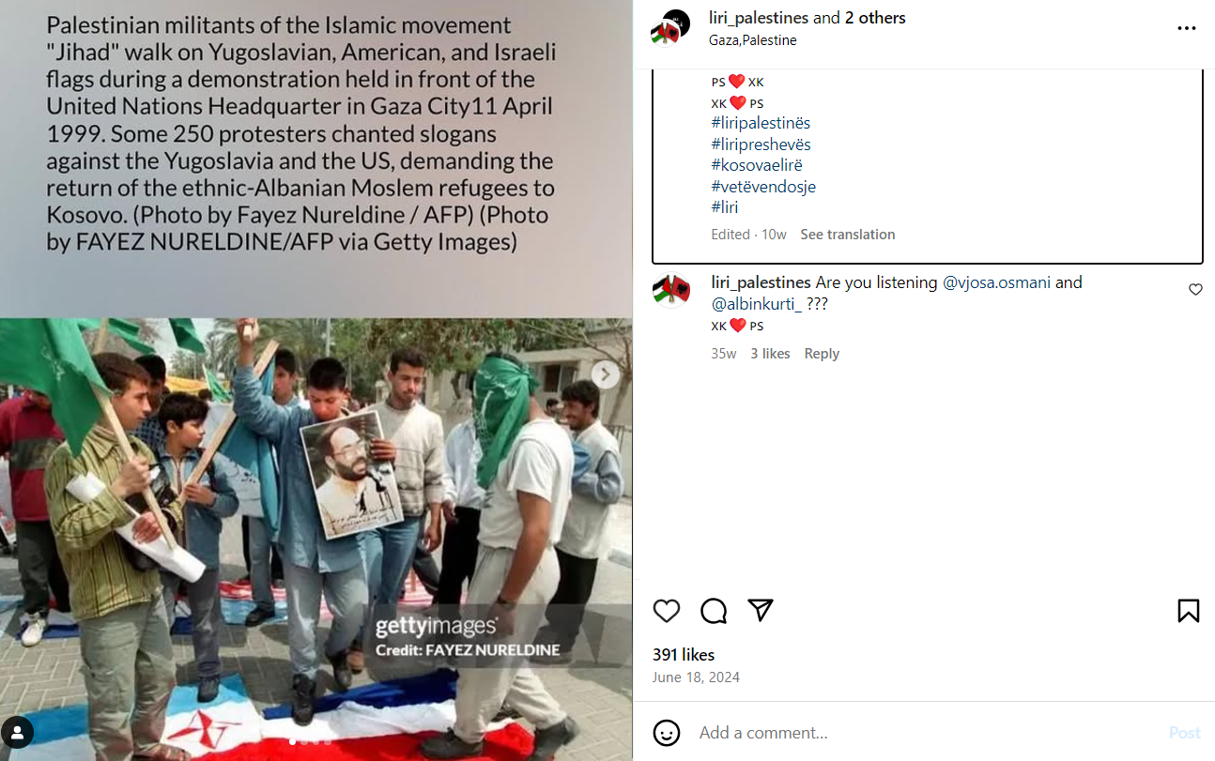Viewport: 1215px width, 761px height.
Task: View tagged people icon on the photo
Action: 18,732
